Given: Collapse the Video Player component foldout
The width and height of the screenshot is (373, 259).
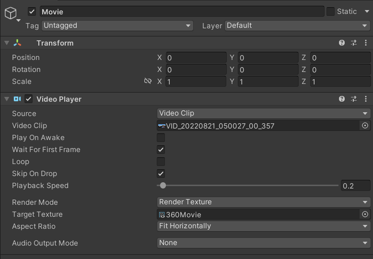Looking at the screenshot, I should click(7, 99).
